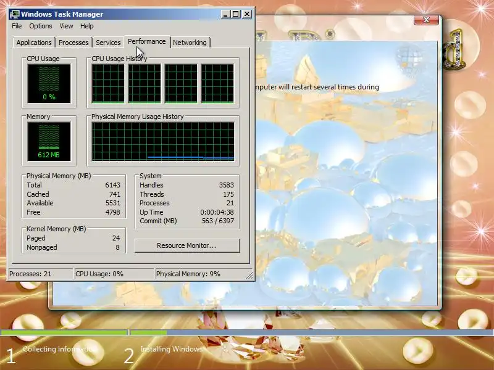494x370 pixels.
Task: Open the Help menu
Action: click(86, 26)
